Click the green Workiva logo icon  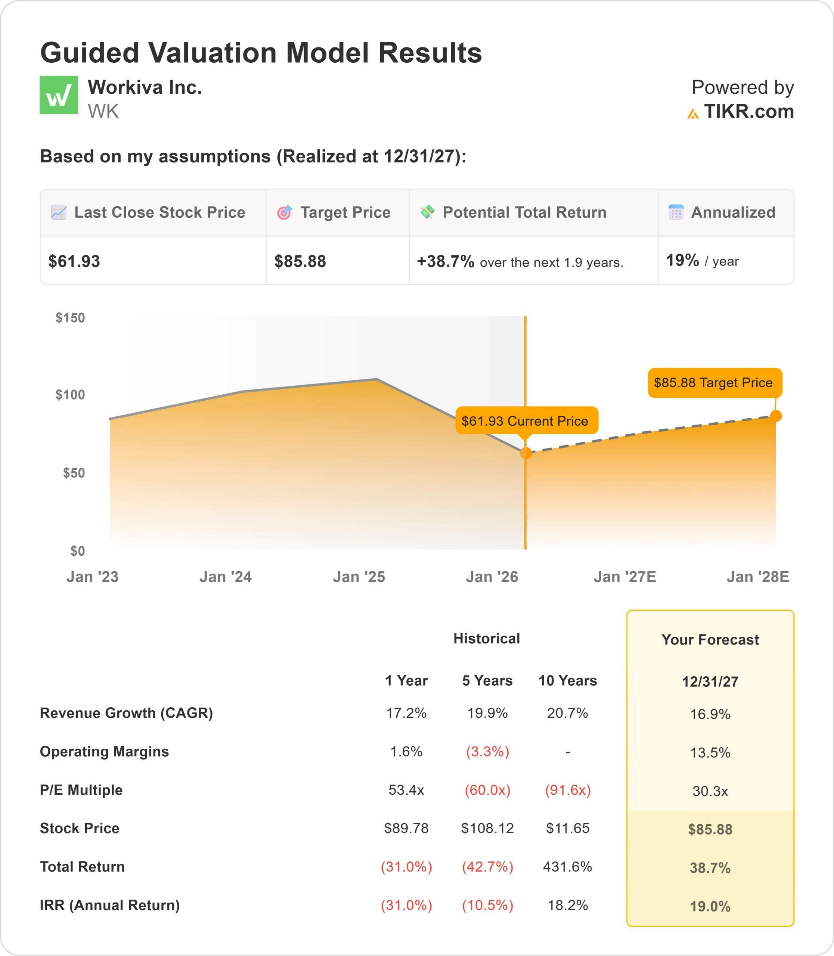coord(59,95)
